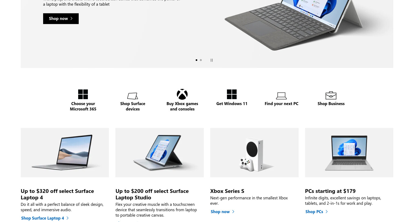This screenshot has width=414, height=222.
Task: View the Surface Laptop 4 product image
Action: coord(65,152)
